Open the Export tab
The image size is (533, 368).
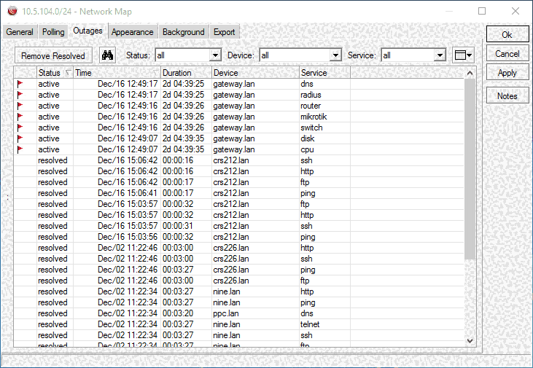(x=224, y=32)
